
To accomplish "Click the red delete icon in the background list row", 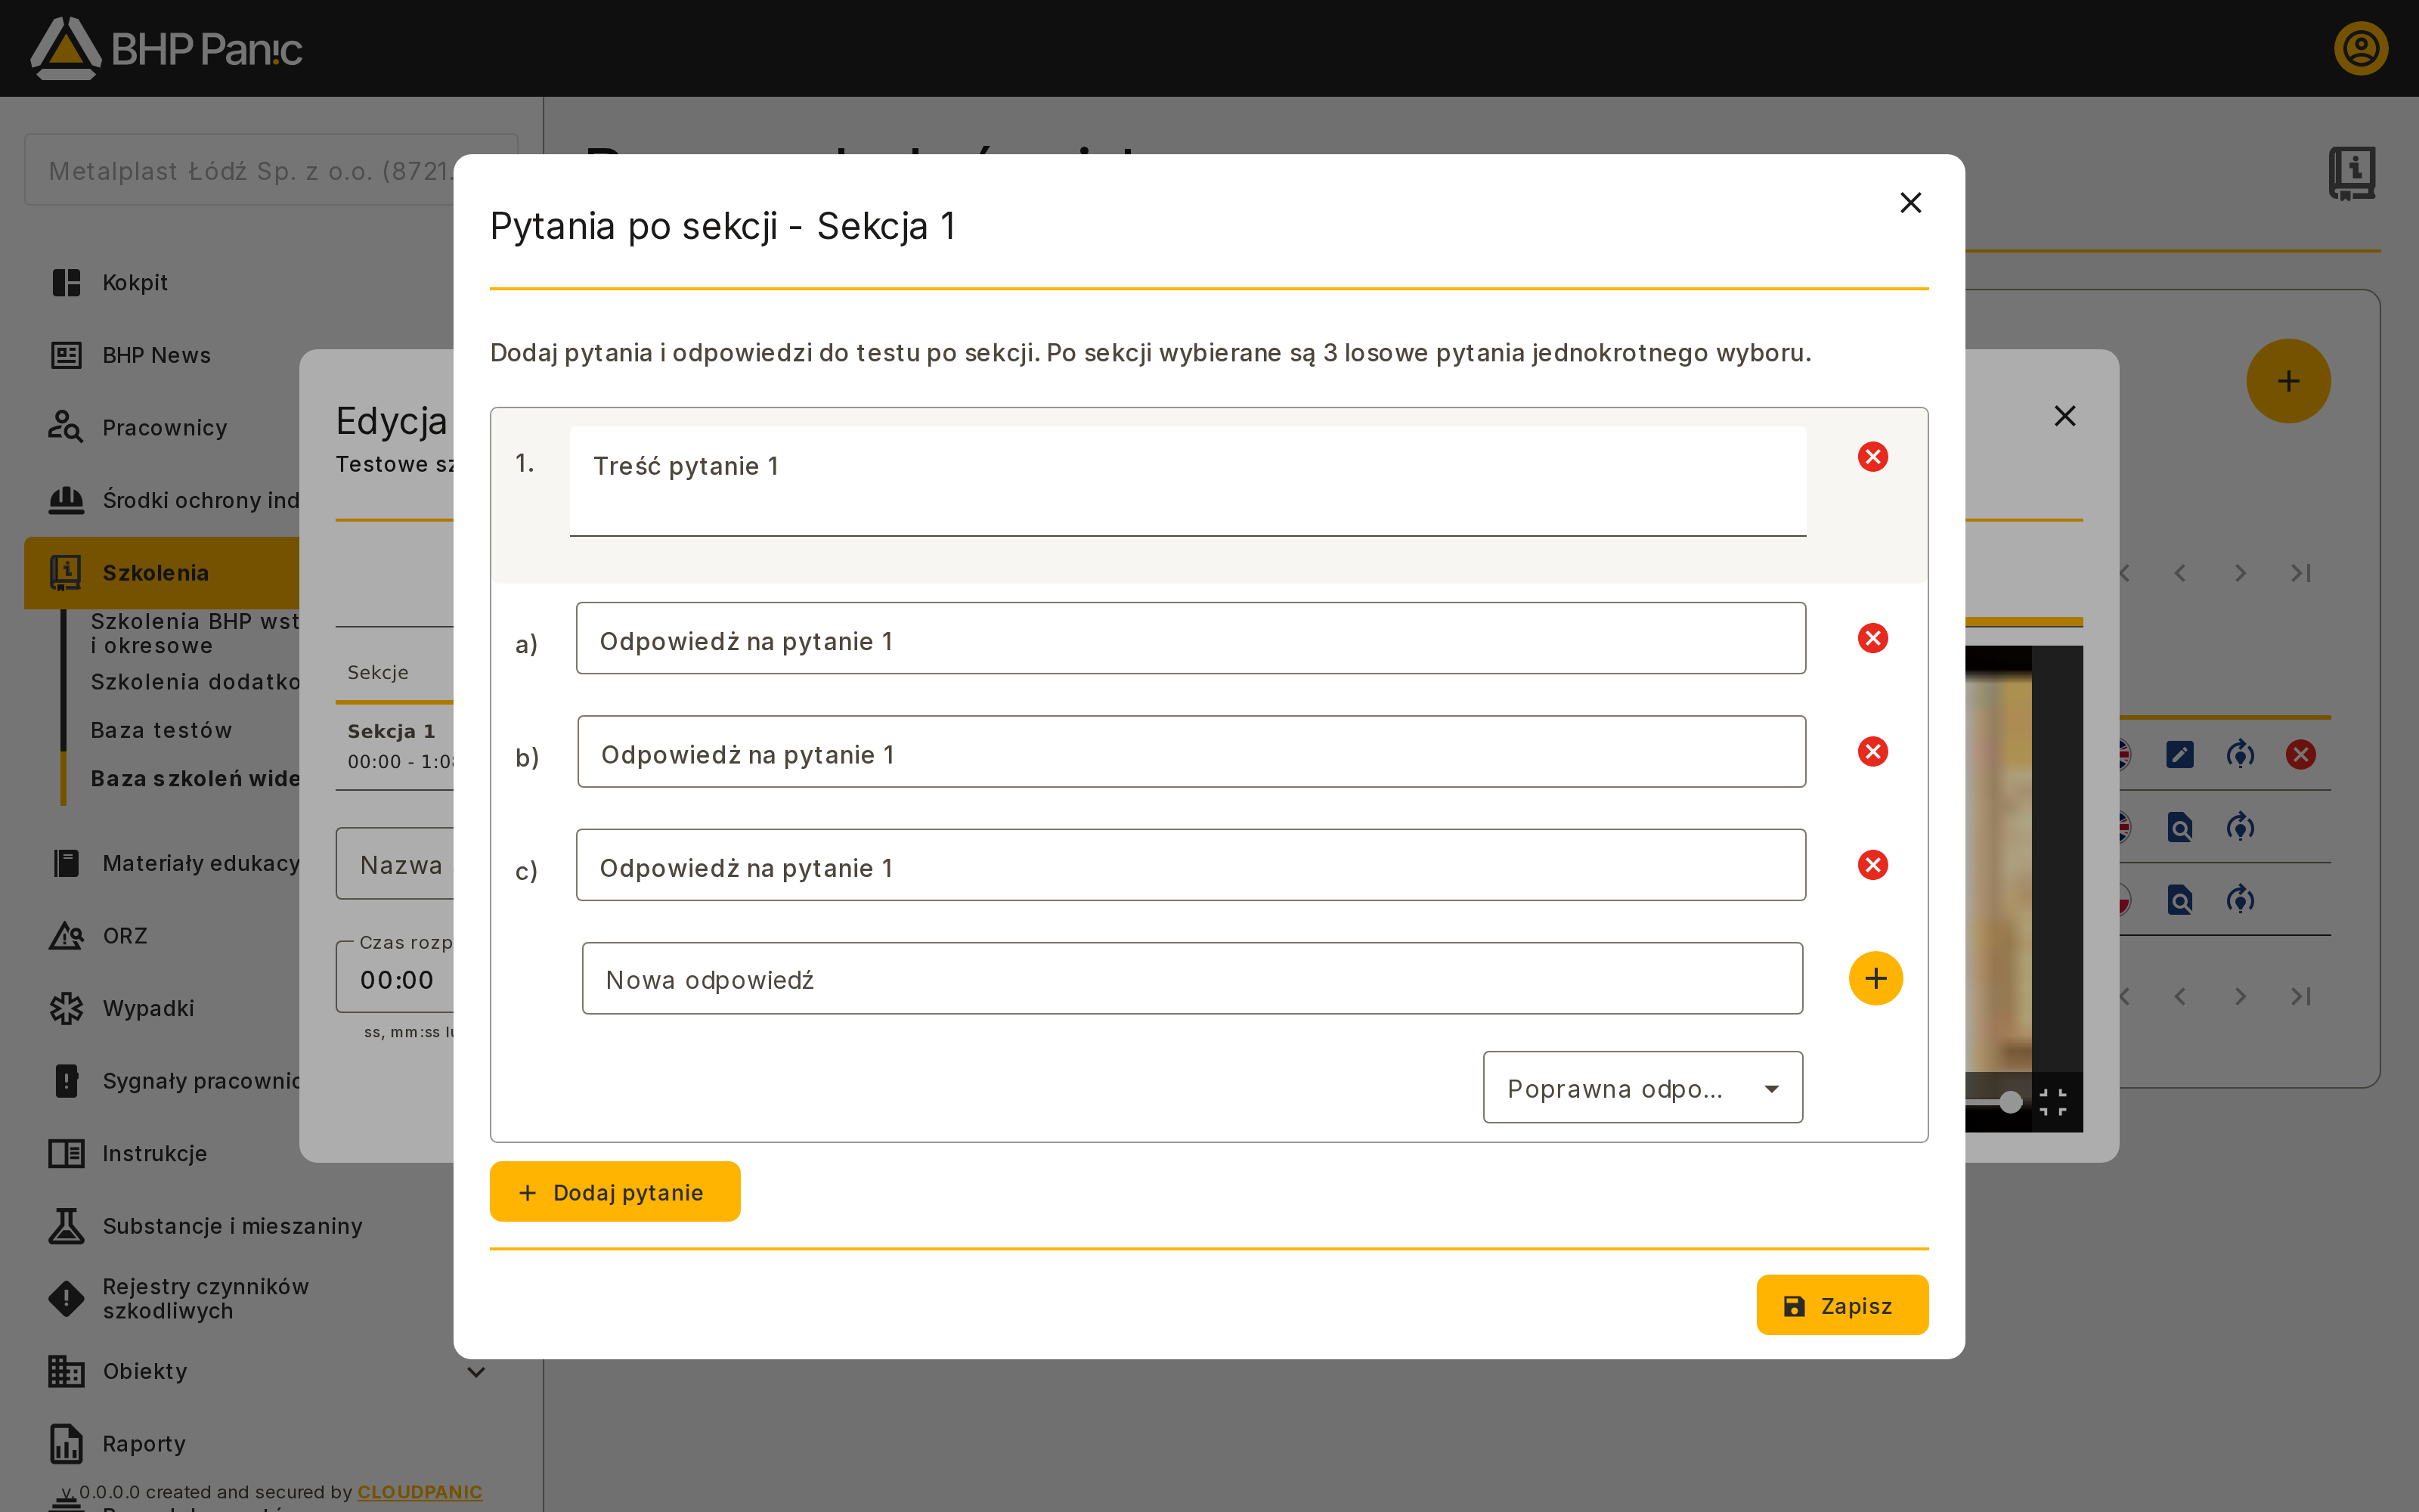I will [2300, 754].
